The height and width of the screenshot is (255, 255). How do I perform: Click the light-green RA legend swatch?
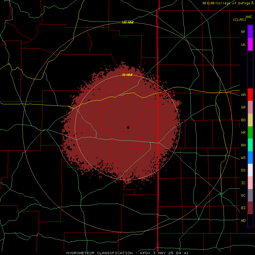pyautogui.click(x=250, y=145)
